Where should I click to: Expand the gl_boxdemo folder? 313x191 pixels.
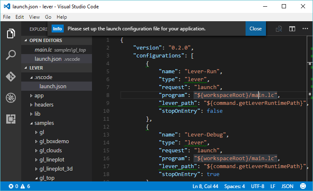[x=54, y=141]
